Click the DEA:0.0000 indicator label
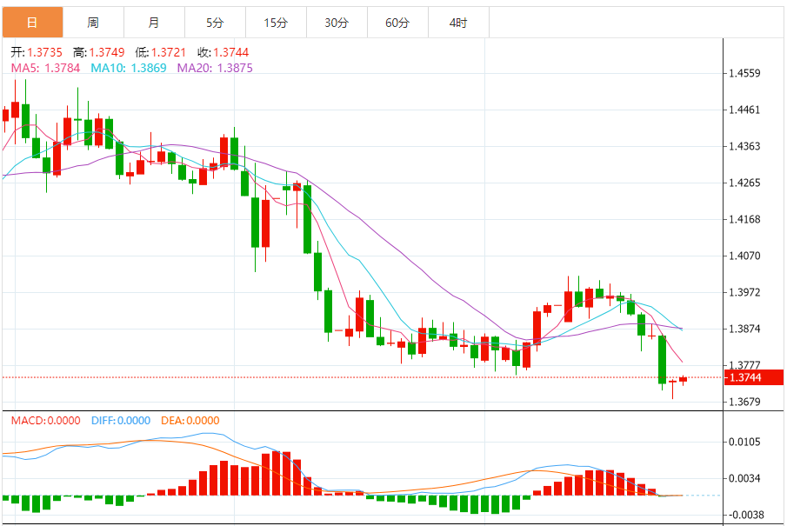The height and width of the screenshot is (526, 787). [190, 421]
